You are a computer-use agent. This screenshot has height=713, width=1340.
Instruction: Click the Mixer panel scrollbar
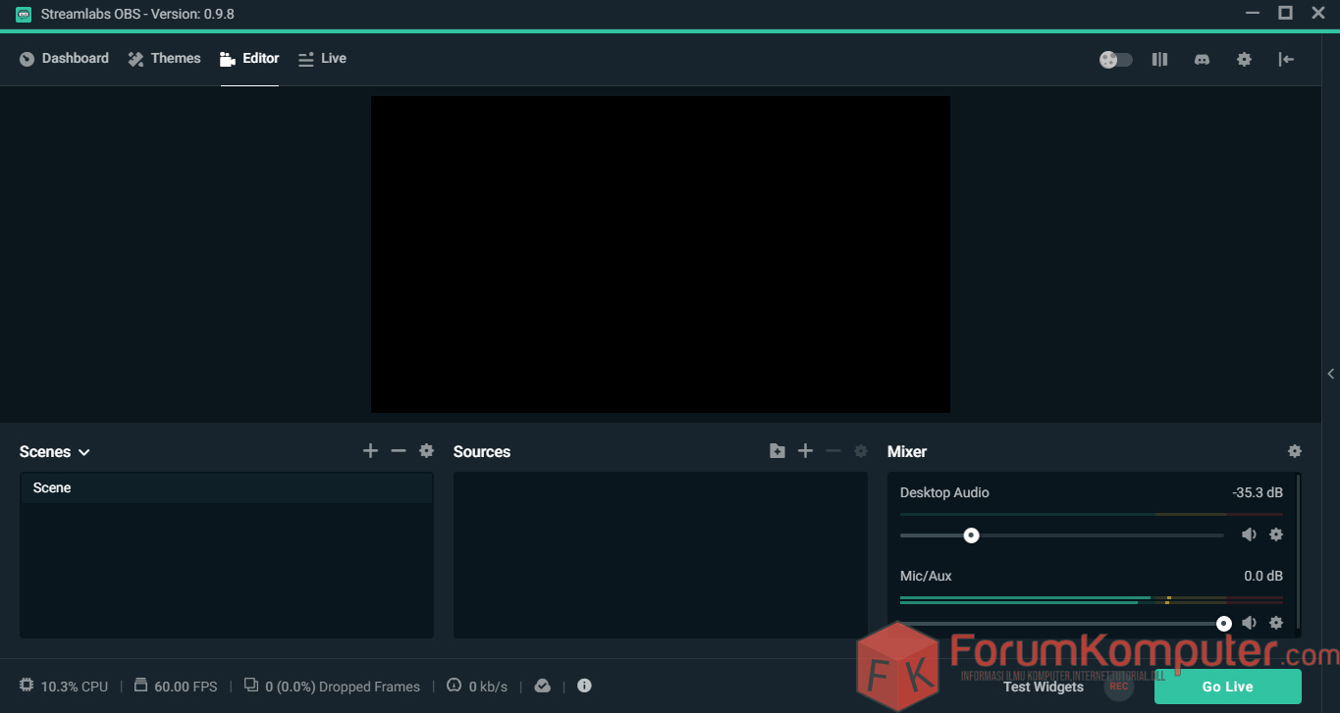click(x=1299, y=551)
